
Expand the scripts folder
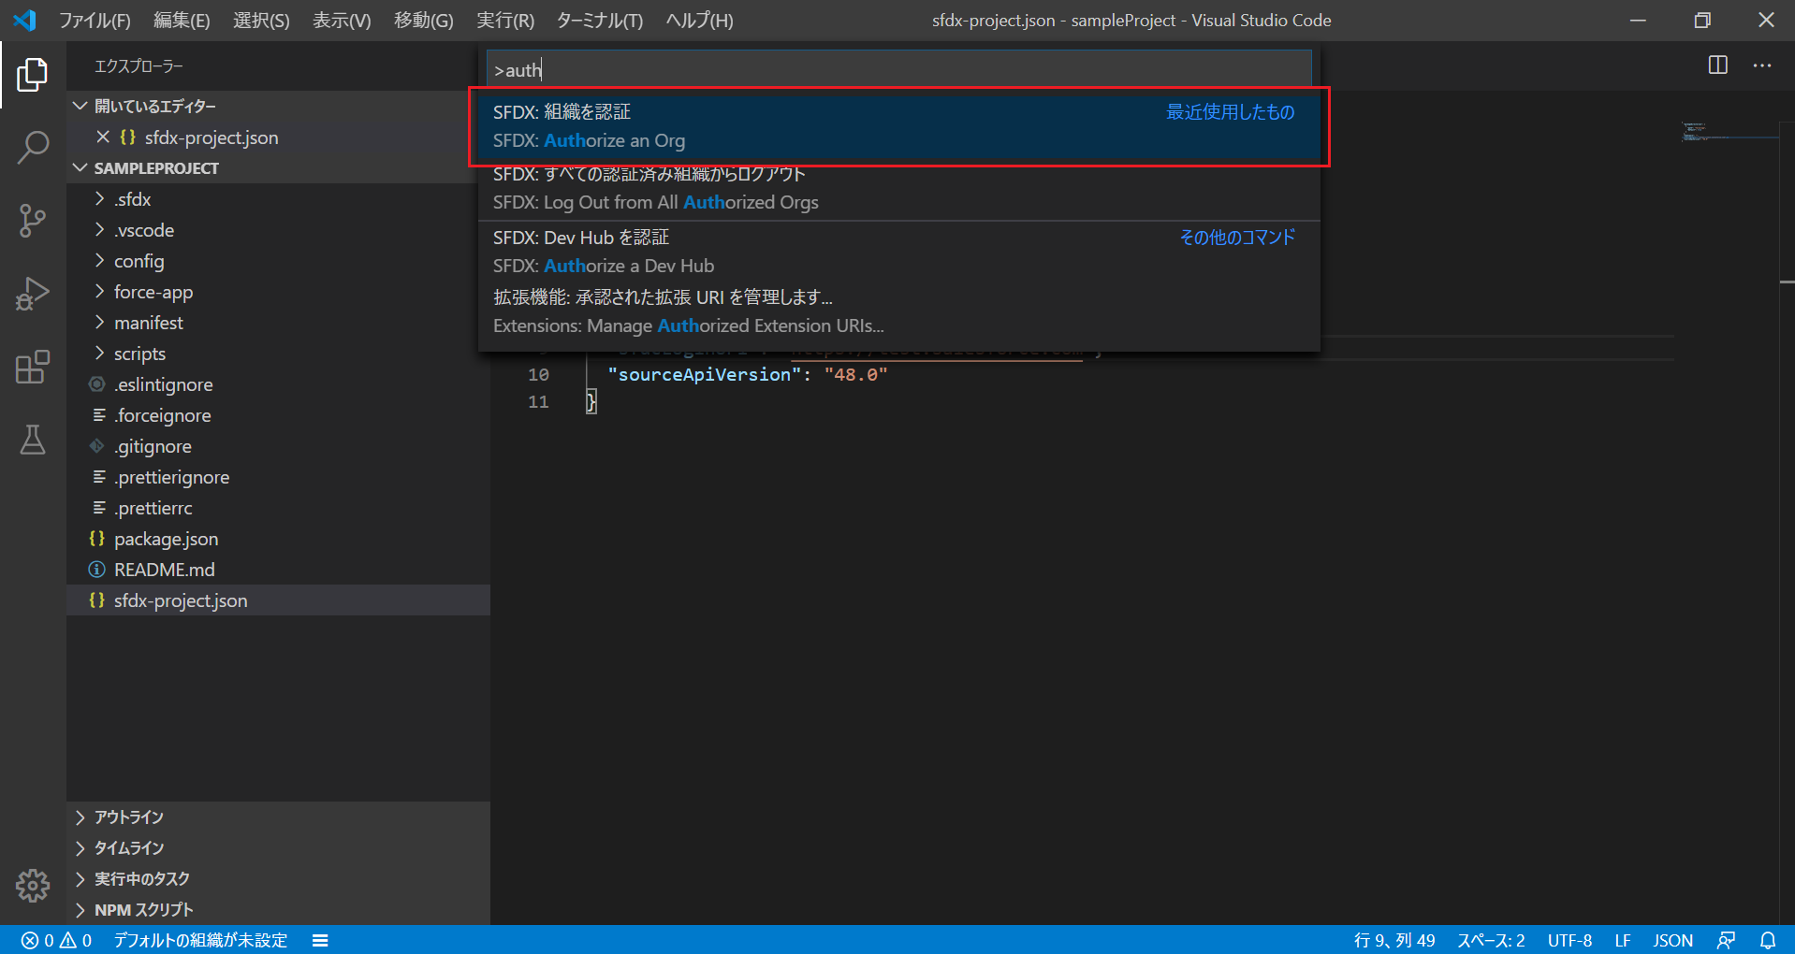tap(278, 354)
